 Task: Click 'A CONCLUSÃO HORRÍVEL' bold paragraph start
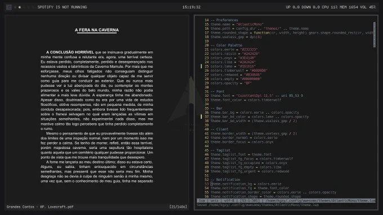[70, 52]
